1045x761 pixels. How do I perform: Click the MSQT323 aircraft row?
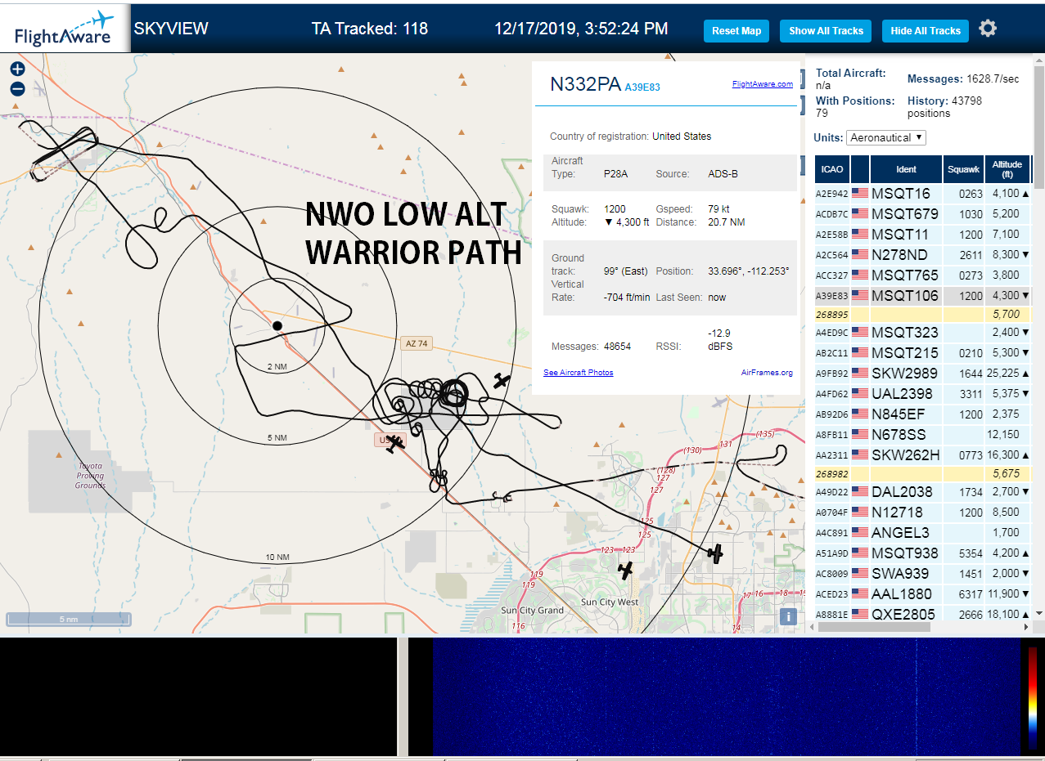click(922, 333)
